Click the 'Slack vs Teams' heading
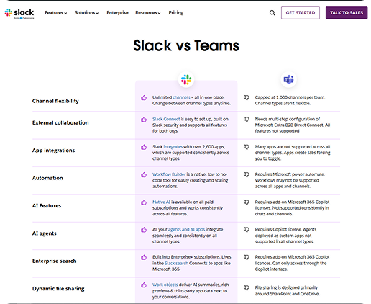371x304 pixels. [186, 45]
